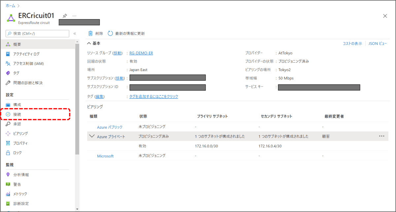The width and height of the screenshot is (396, 212).
Task: Click the sidebar scrollbar up arrow
Action: (x=77, y=42)
